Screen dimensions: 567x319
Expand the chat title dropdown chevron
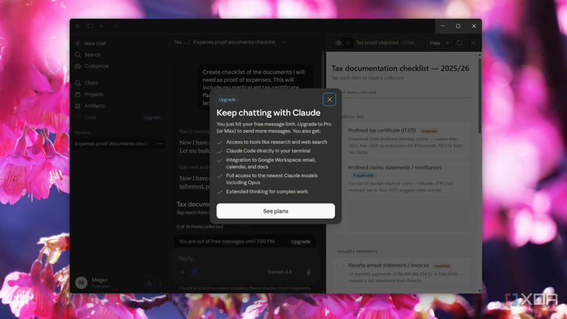283,43
